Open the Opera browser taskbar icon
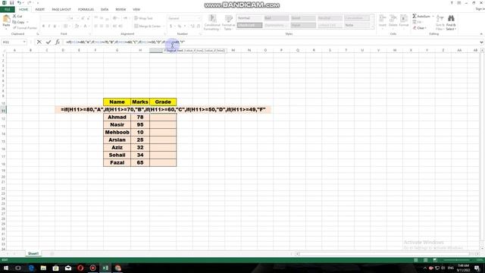The image size is (485, 273). (x=80, y=268)
